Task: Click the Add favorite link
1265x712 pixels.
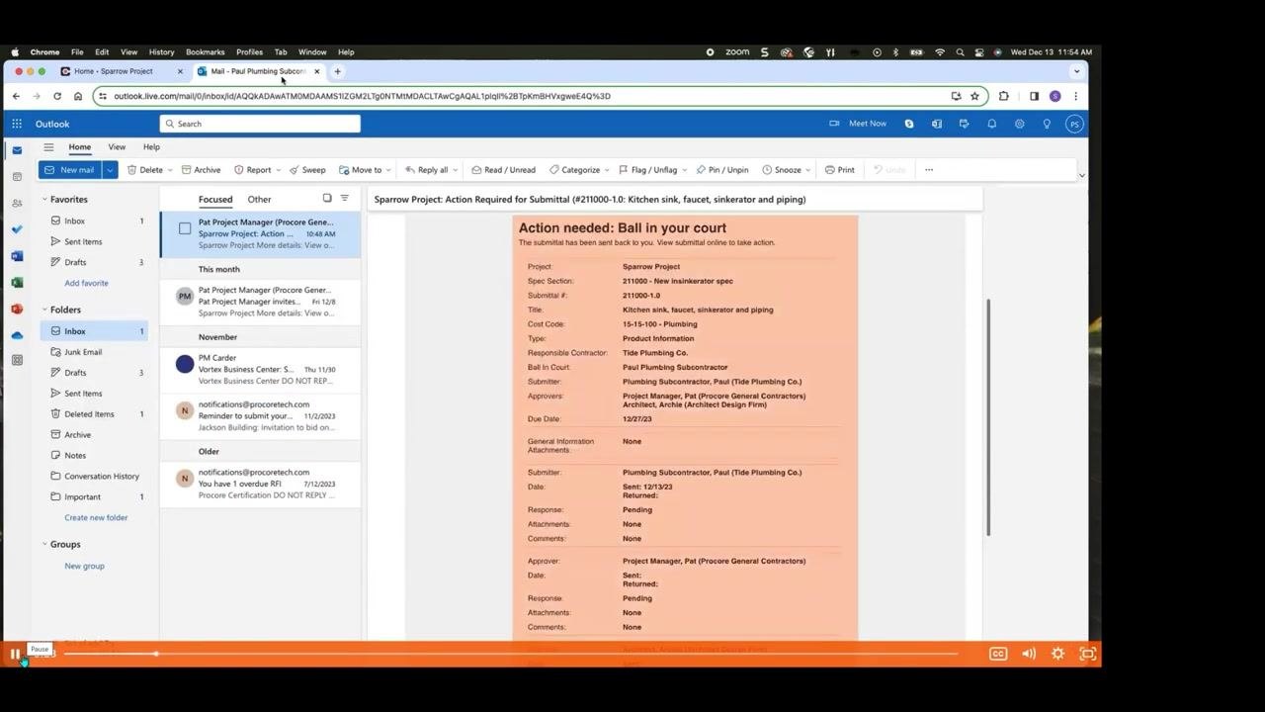Action: point(87,283)
